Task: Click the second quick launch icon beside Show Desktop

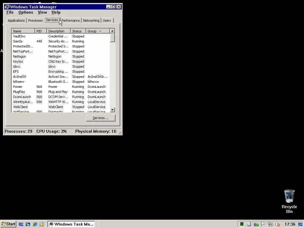Action: pos(28,224)
